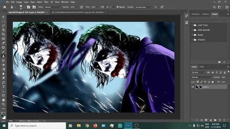Open the Home screen icon
Screen dimensions: 230x129
(x=5, y=7)
